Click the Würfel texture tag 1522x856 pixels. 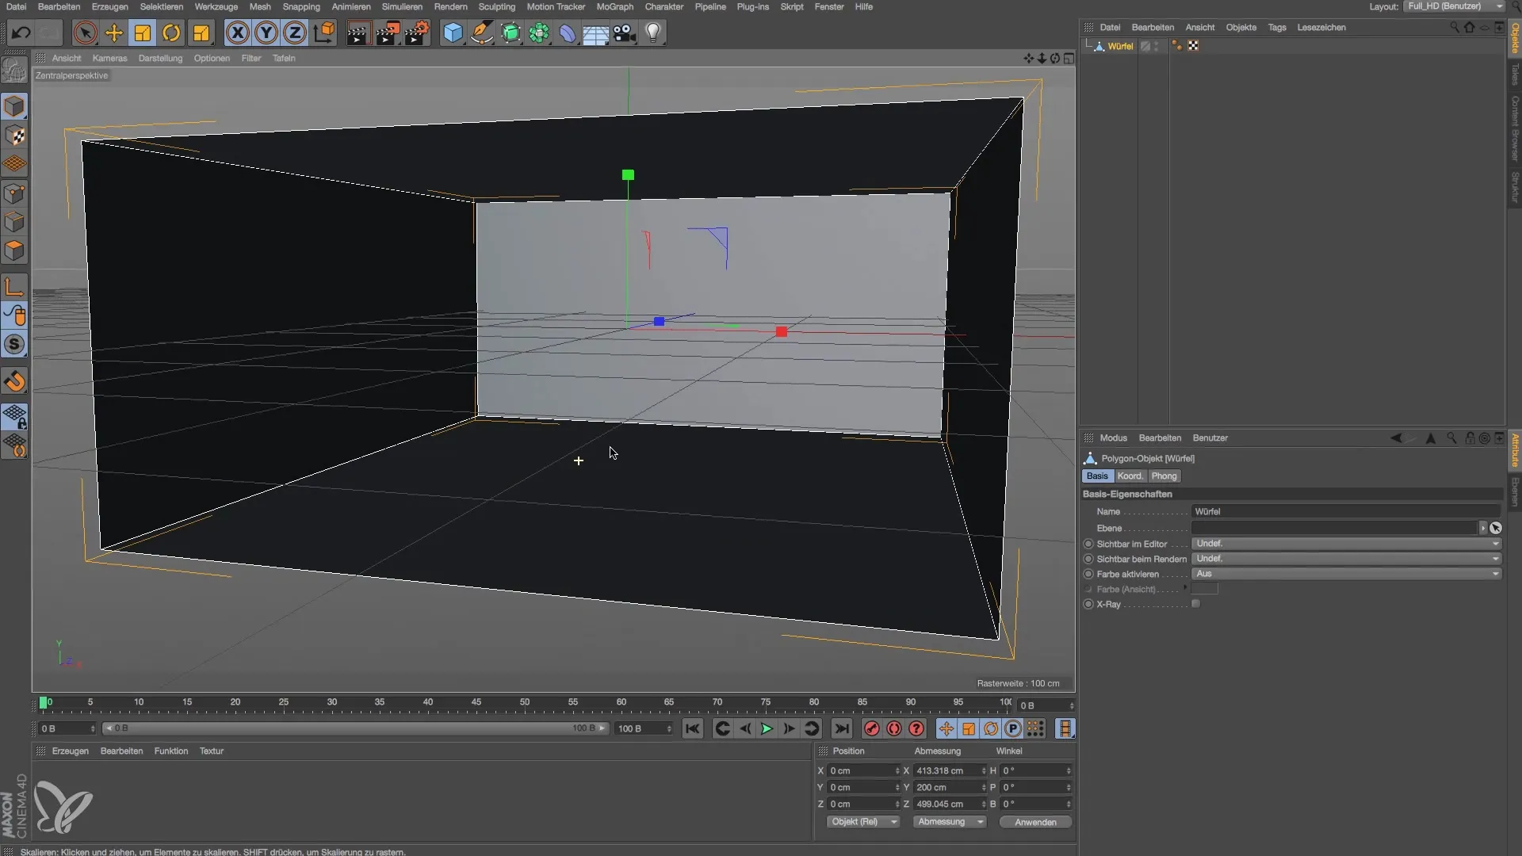click(x=1193, y=46)
